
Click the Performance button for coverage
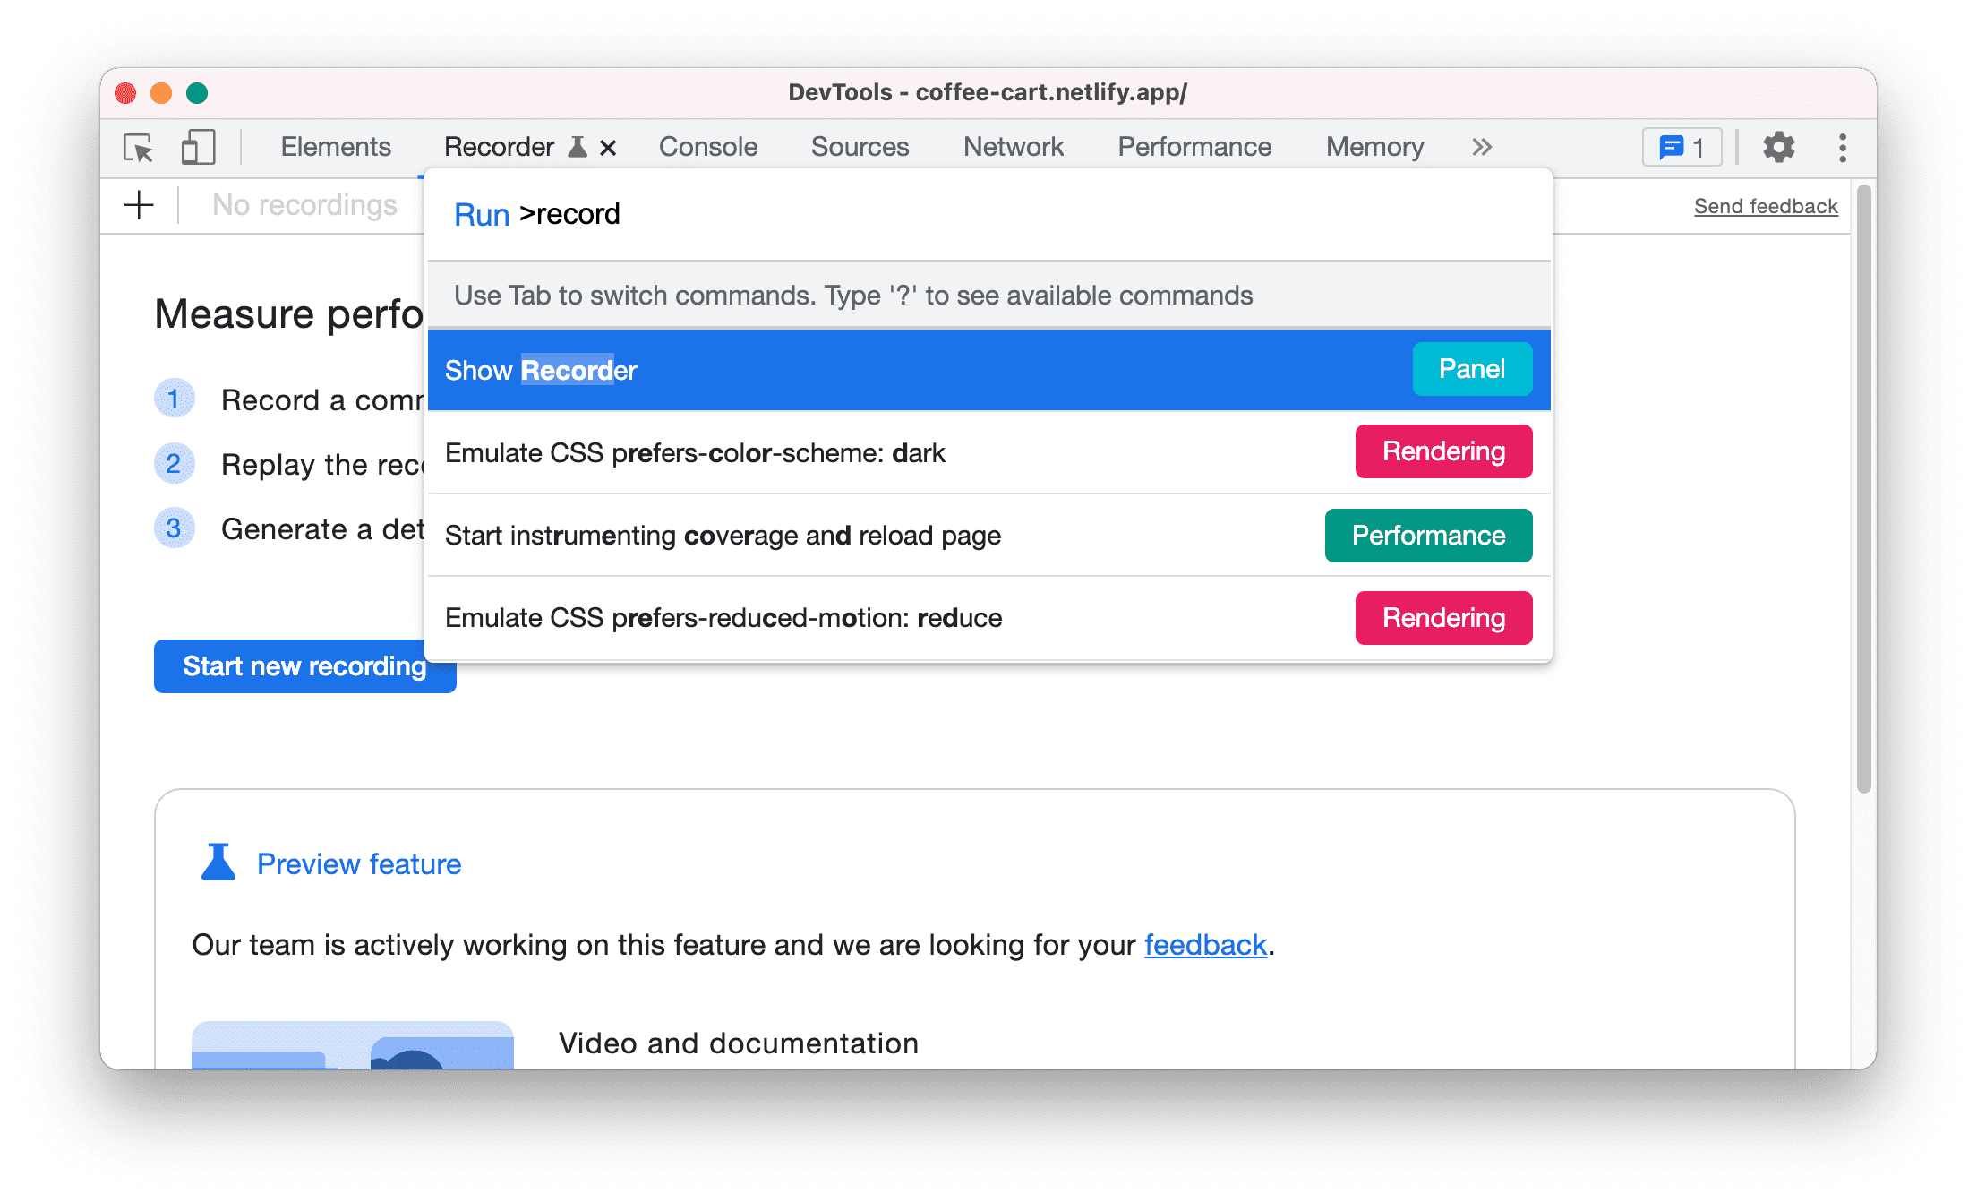pos(1425,536)
